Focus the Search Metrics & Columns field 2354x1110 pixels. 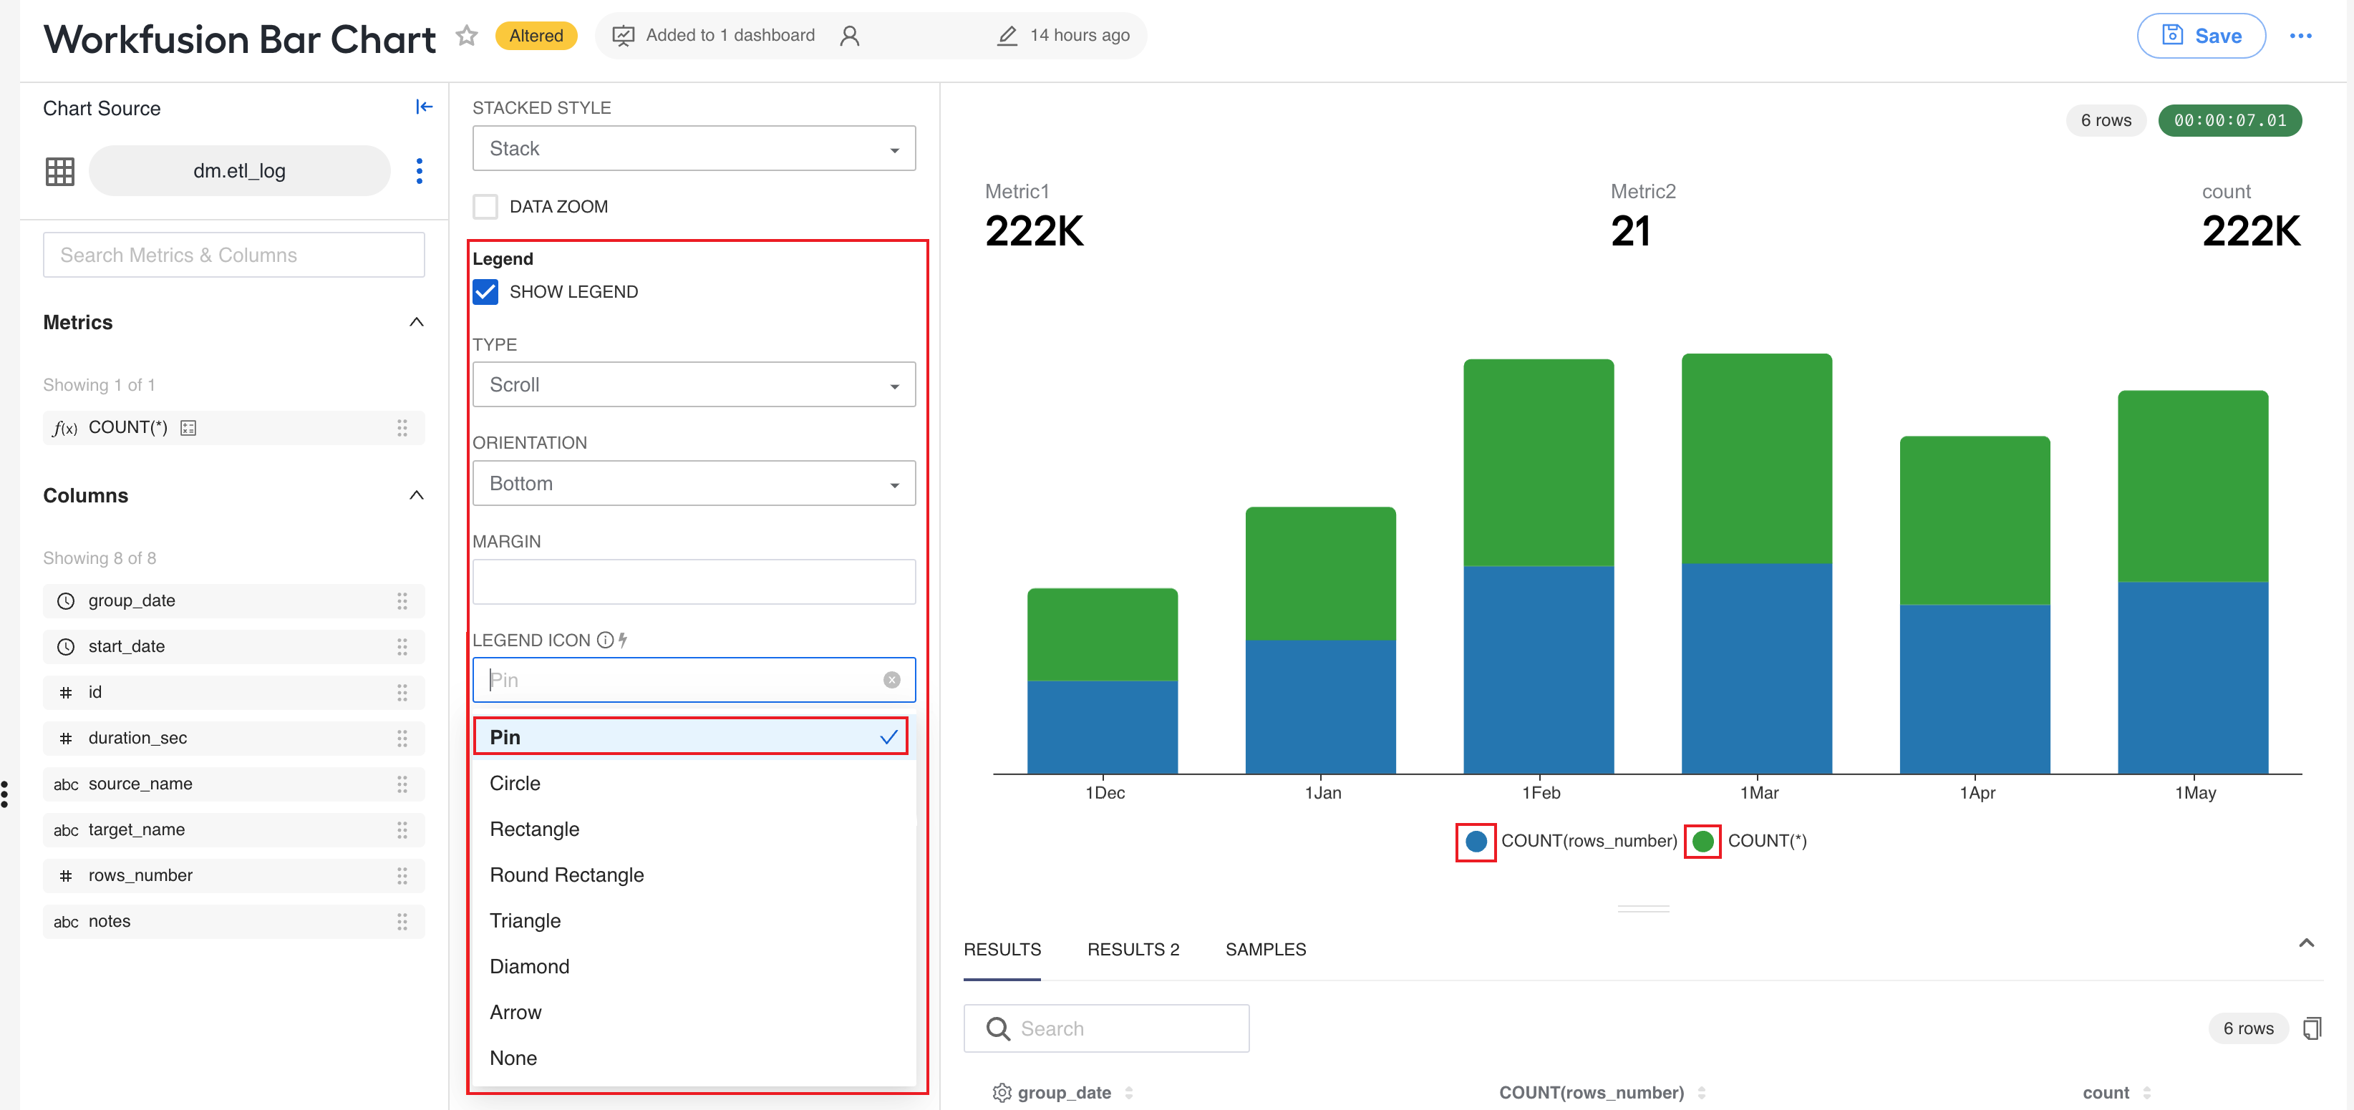click(x=234, y=255)
